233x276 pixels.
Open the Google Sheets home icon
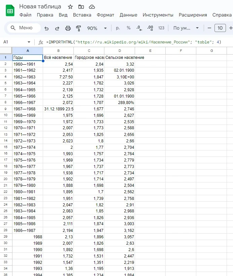pyautogui.click(x=10, y=11)
